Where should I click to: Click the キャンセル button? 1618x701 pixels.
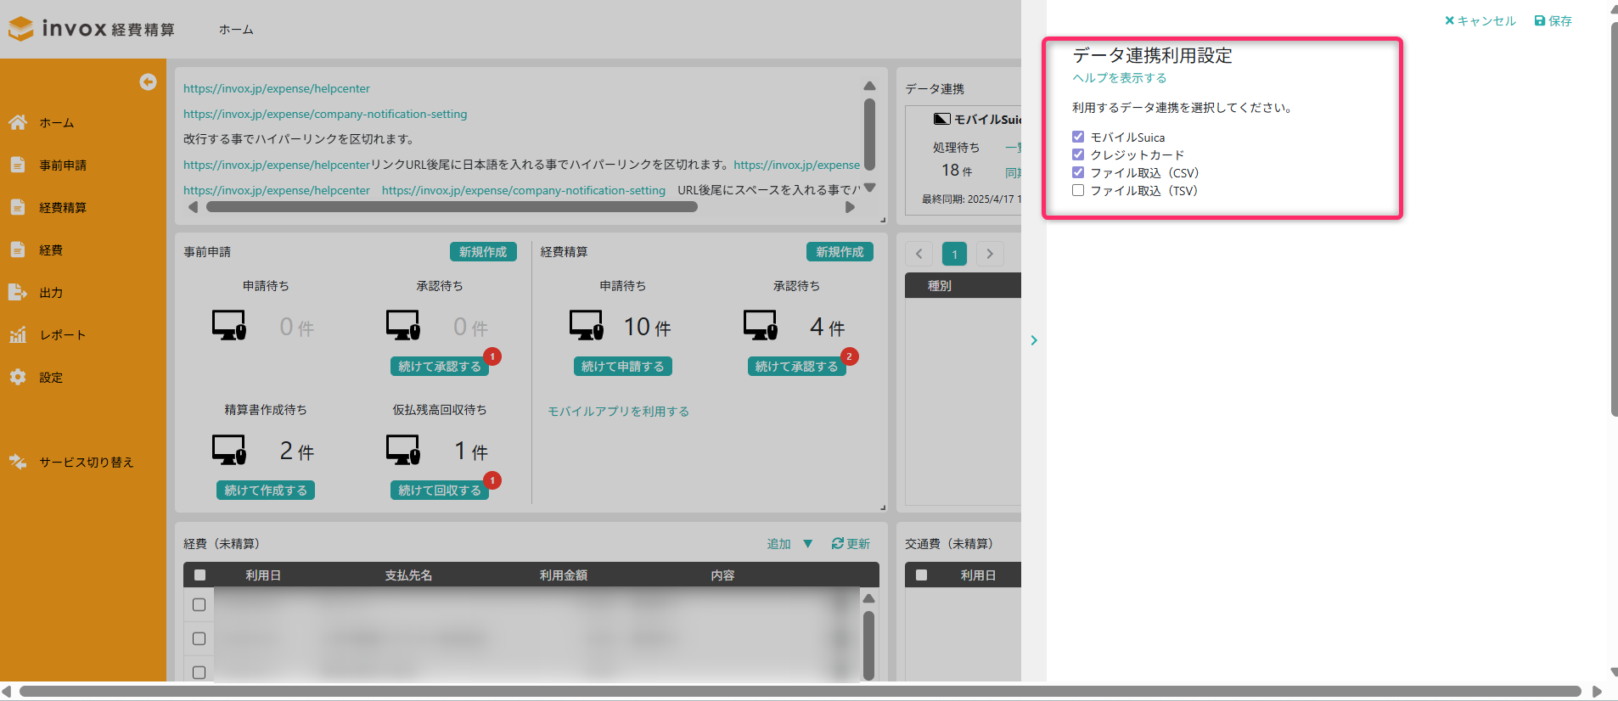click(x=1480, y=20)
